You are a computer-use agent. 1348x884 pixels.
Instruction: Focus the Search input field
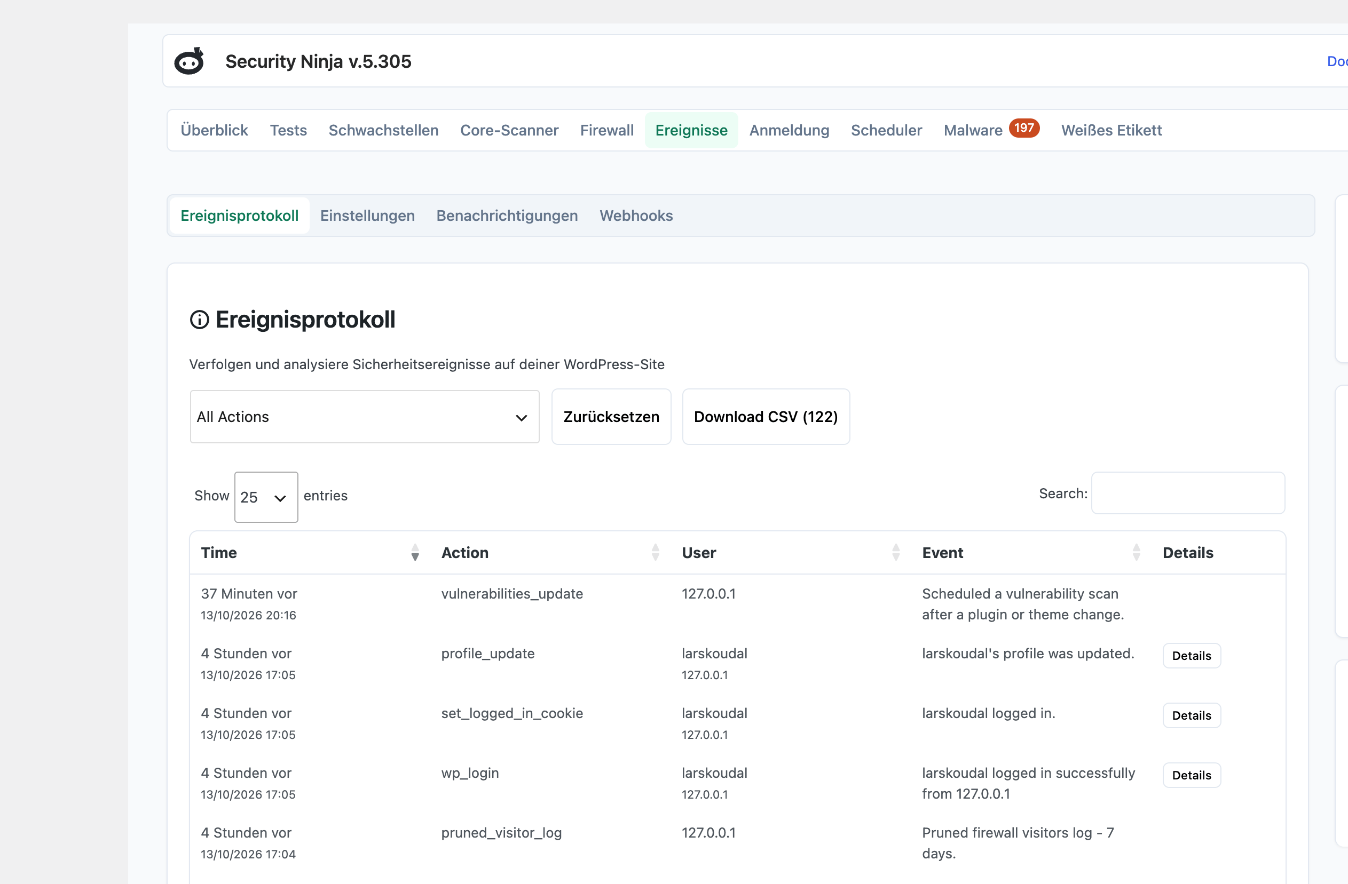point(1188,493)
